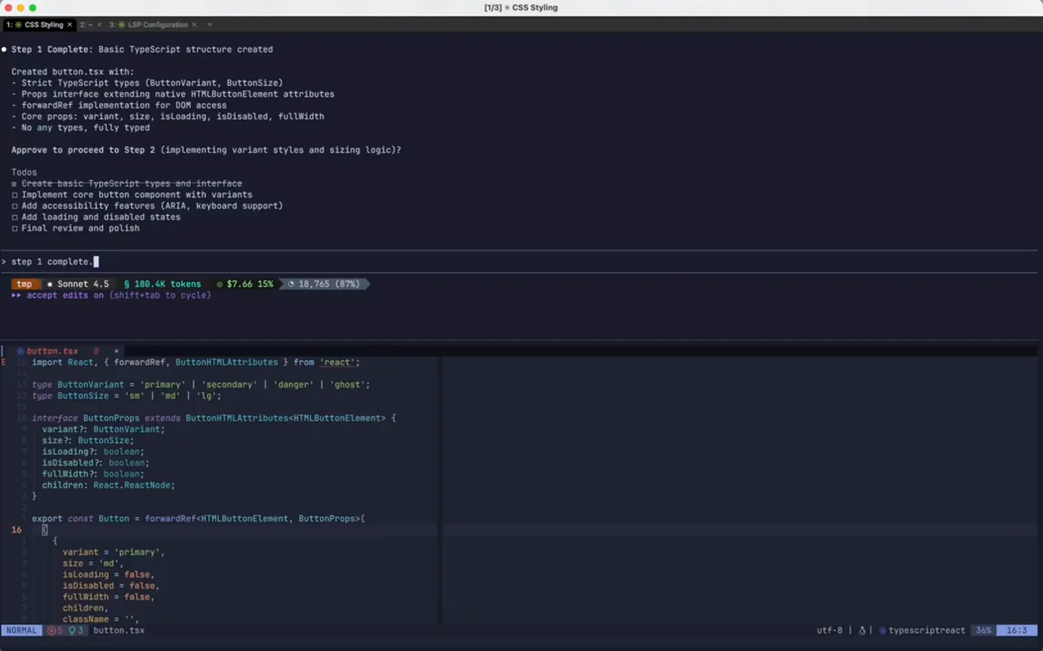
Task: Click 'accept edits on (shift+tab to cycle)' text
Action: [x=119, y=295]
